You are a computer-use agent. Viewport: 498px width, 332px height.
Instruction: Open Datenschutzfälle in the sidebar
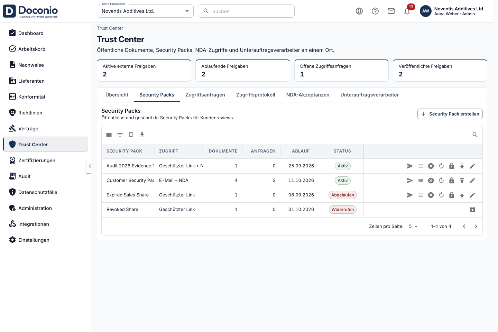tap(46, 192)
